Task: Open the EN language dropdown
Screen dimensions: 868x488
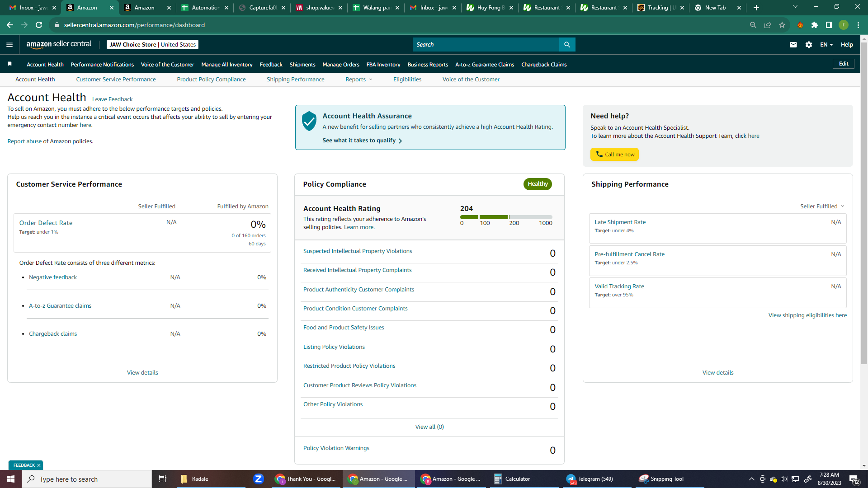Action: click(x=826, y=44)
